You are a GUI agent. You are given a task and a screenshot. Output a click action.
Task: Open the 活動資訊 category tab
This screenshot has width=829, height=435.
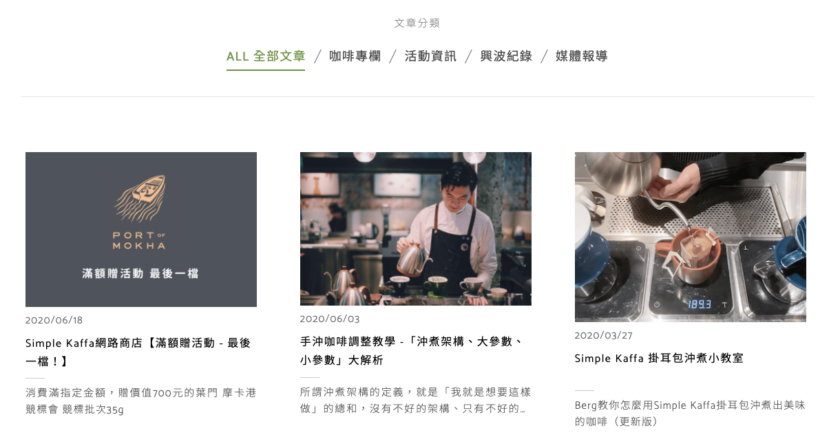[x=430, y=56]
